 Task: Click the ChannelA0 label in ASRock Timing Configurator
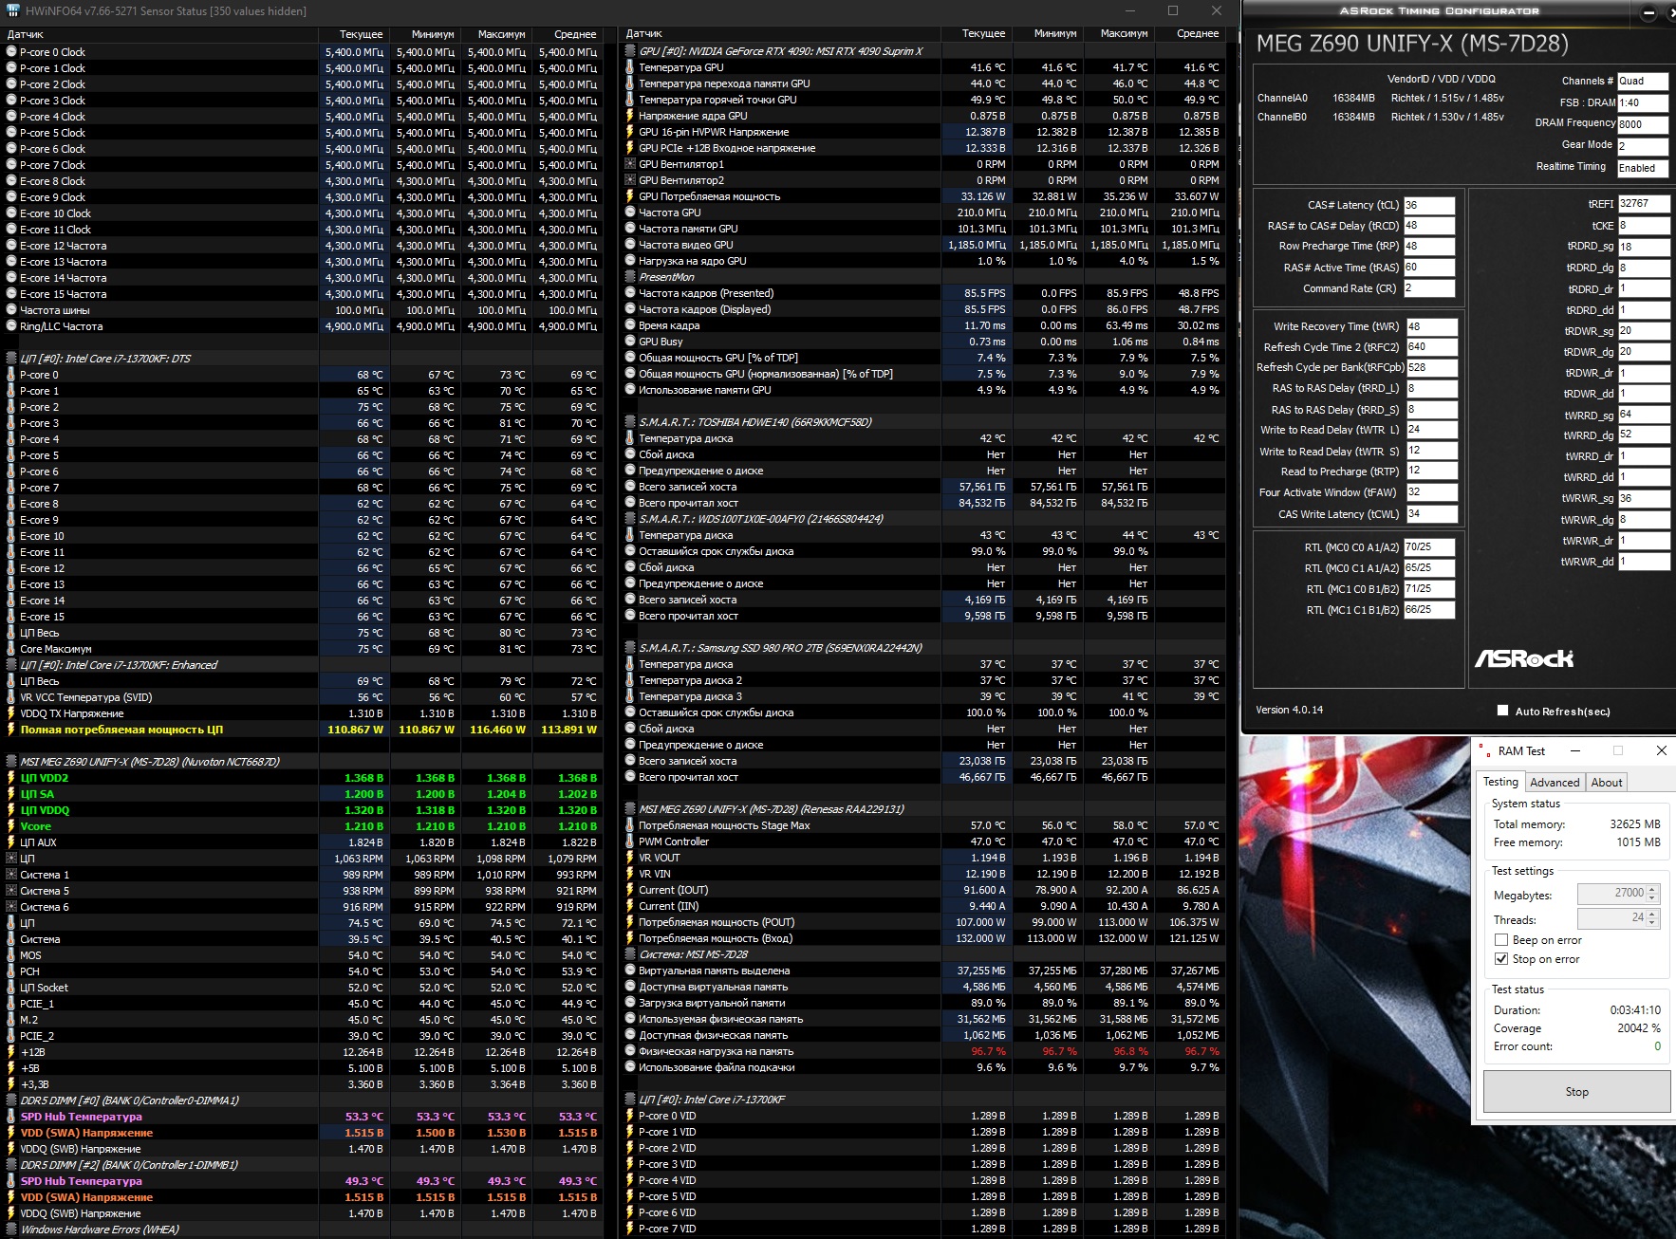1282,98
